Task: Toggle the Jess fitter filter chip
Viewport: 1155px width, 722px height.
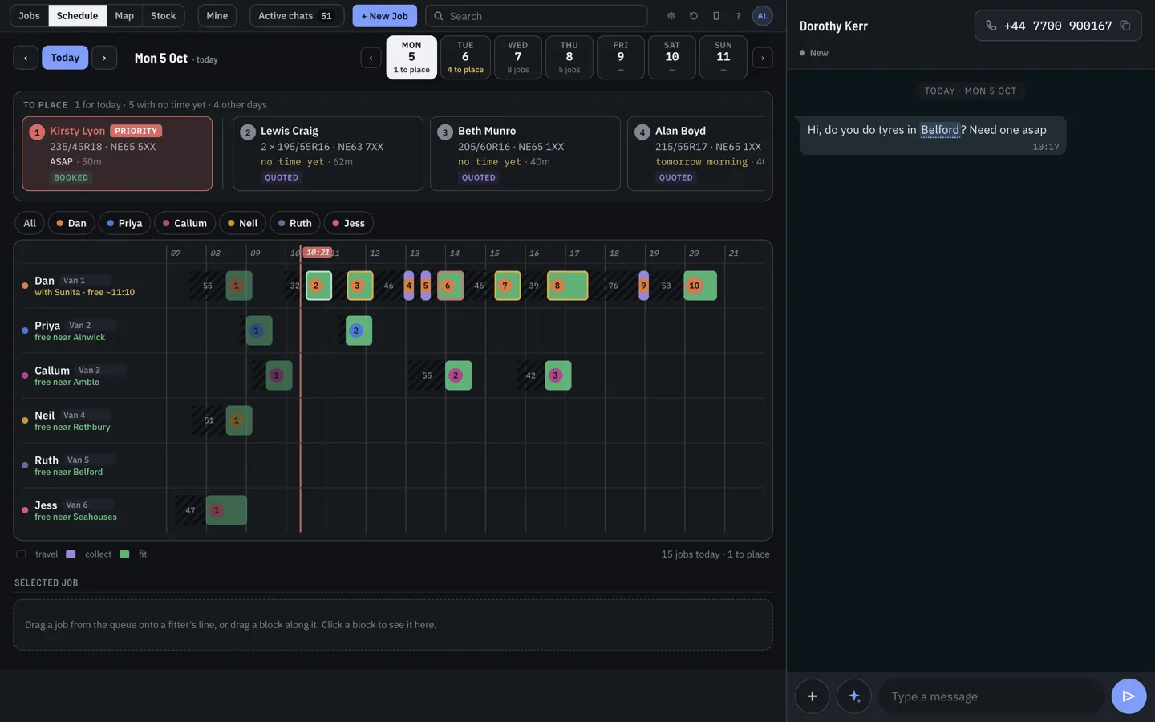Action: (x=349, y=223)
